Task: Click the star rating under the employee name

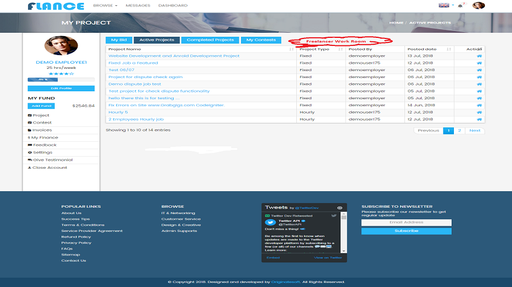Action: 61,74
